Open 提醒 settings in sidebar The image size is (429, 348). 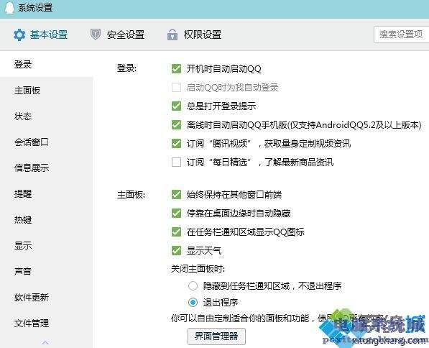click(23, 194)
